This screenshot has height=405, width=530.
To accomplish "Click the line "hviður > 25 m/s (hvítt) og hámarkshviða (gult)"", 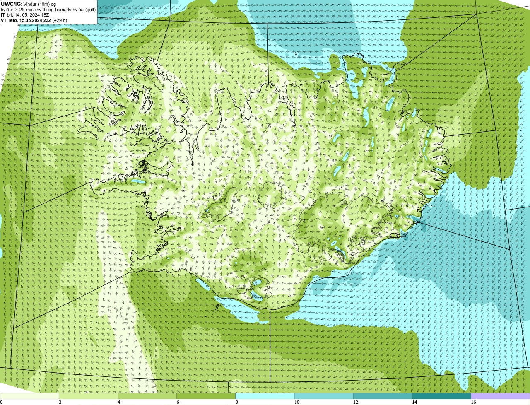I will (48, 9).
